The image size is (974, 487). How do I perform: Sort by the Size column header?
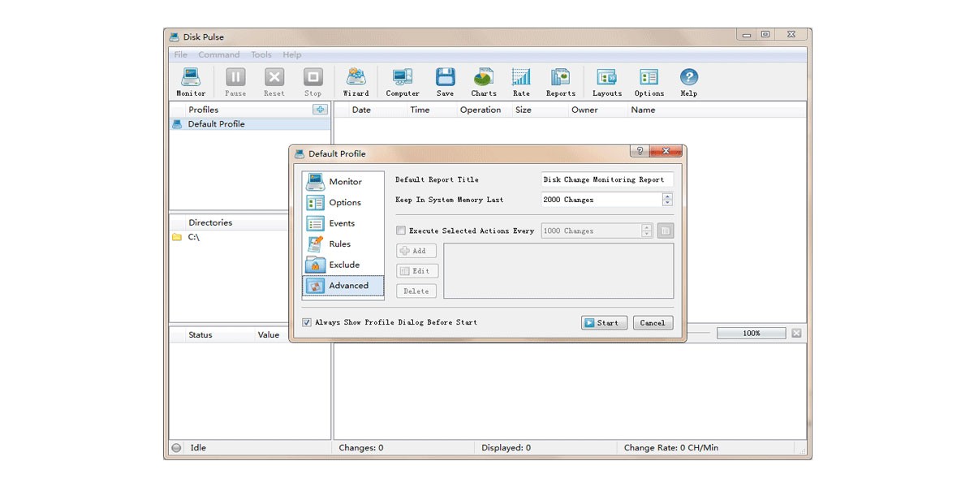[524, 110]
